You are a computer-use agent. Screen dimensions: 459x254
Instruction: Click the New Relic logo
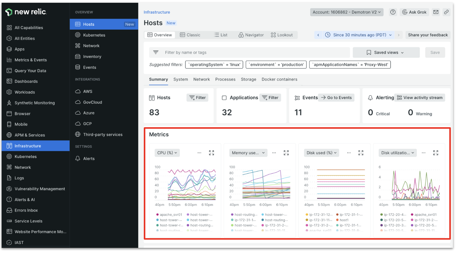click(x=26, y=12)
